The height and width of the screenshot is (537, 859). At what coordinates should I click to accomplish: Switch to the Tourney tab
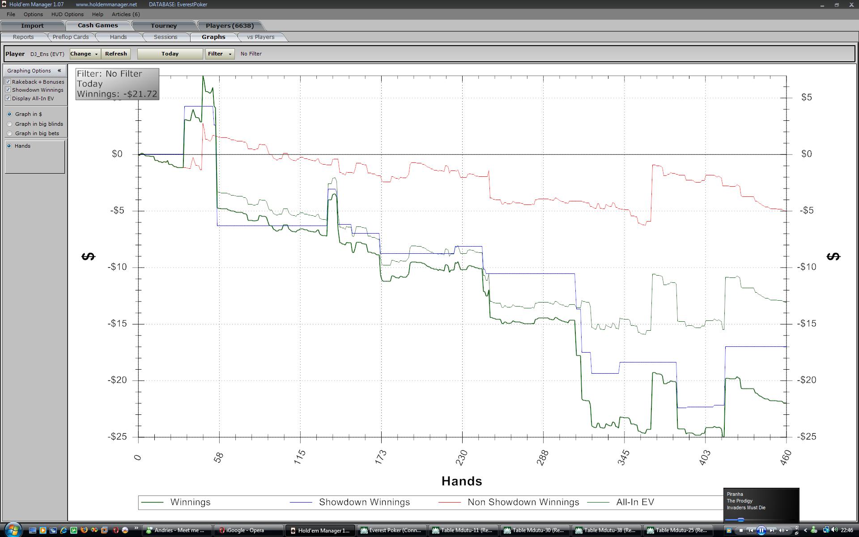[x=164, y=26]
